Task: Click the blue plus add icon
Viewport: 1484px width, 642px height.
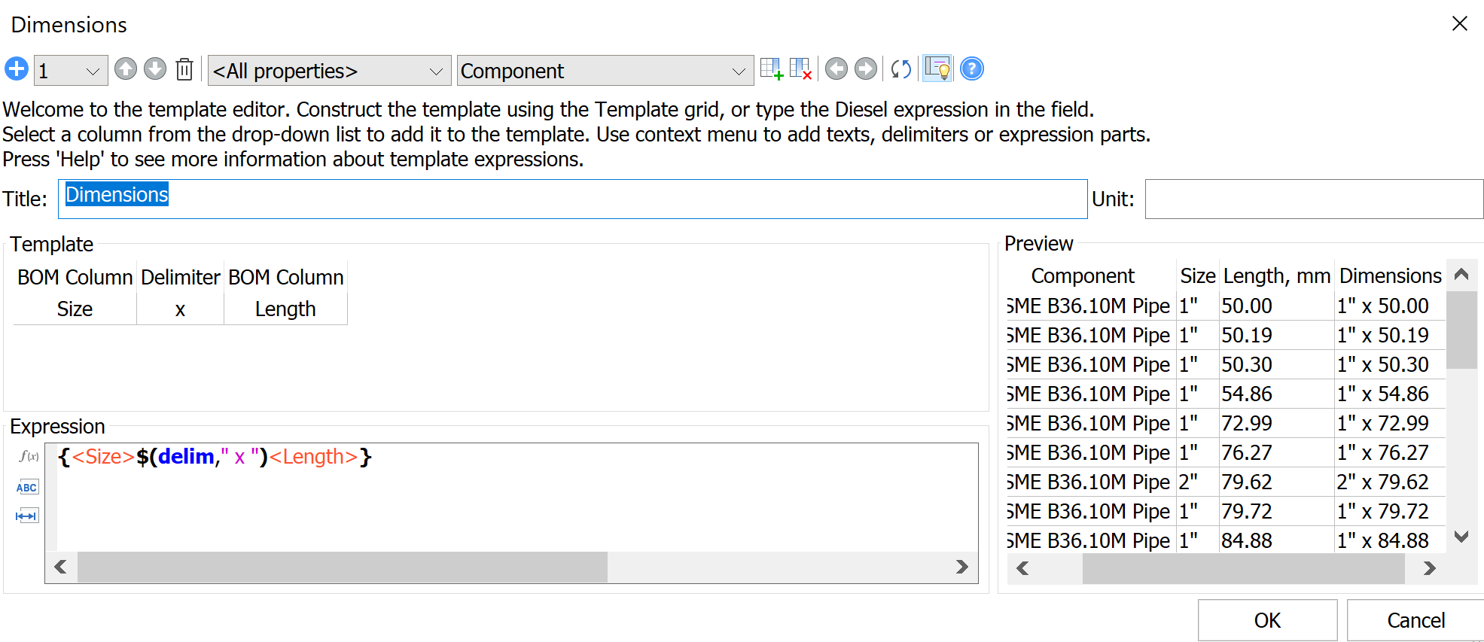Action: pyautogui.click(x=16, y=69)
